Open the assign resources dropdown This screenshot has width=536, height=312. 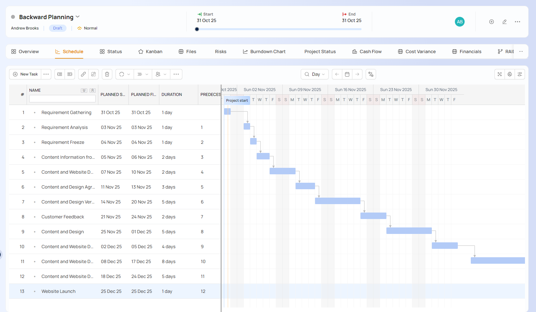pyautogui.click(x=161, y=74)
